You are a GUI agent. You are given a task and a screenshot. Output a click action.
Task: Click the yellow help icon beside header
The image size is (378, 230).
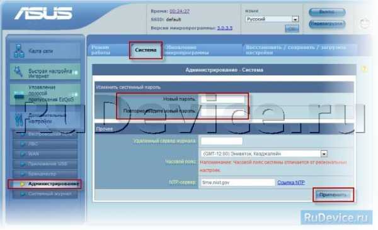[x=364, y=69]
